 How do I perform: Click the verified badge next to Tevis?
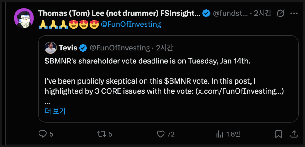pyautogui.click(x=83, y=48)
